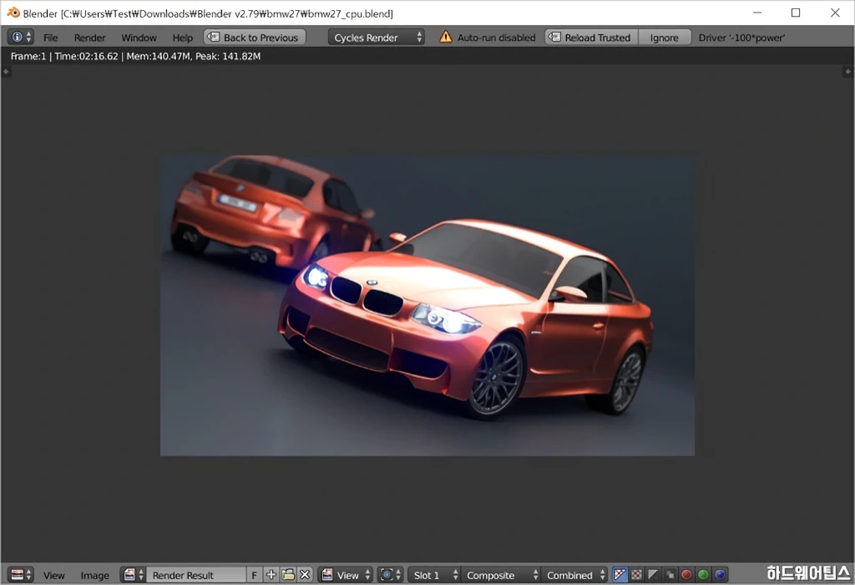Click the Back to Previous button

[x=255, y=37]
